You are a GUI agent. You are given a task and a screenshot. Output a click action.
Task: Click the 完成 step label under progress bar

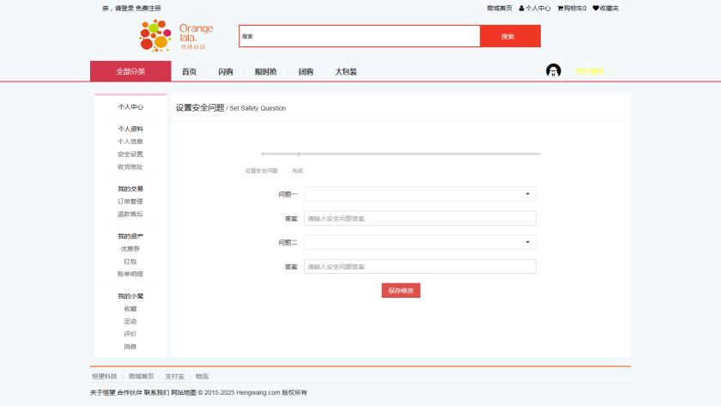coord(298,171)
